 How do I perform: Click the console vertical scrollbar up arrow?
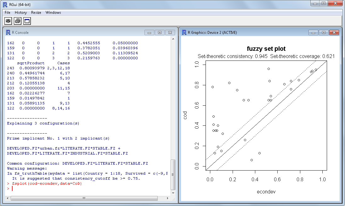click(x=173, y=39)
